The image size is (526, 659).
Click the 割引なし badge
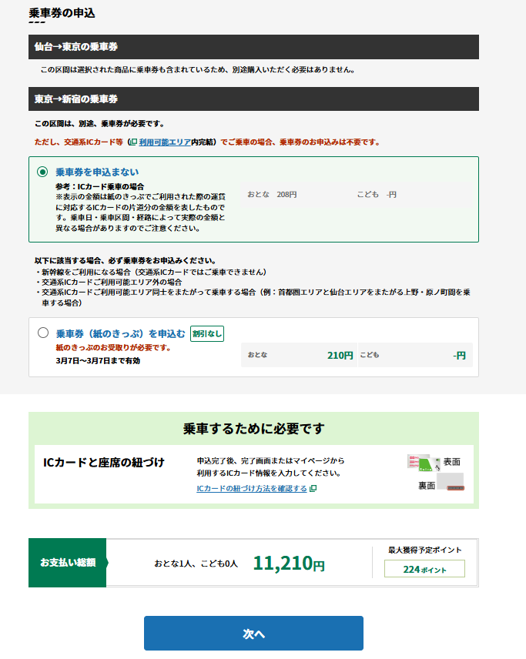(x=207, y=333)
